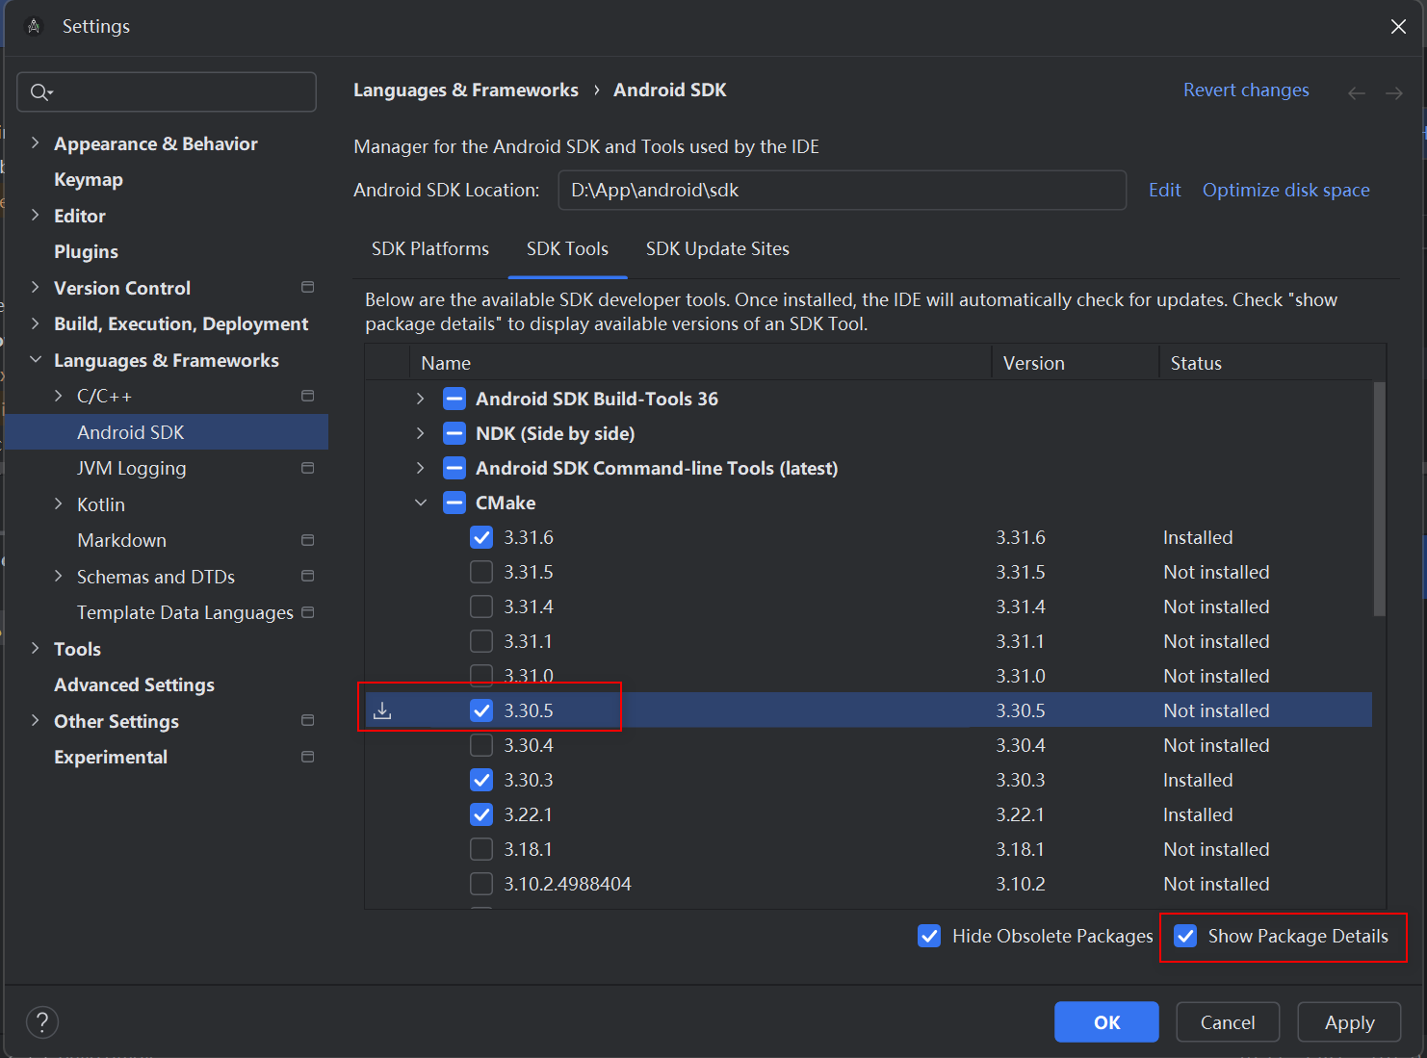Click Edit SDK location link
Screen dimensions: 1427x1058
(1164, 190)
